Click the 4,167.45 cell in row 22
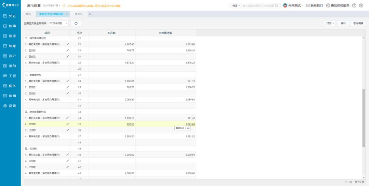The height and width of the screenshot is (186, 369). point(111,44)
